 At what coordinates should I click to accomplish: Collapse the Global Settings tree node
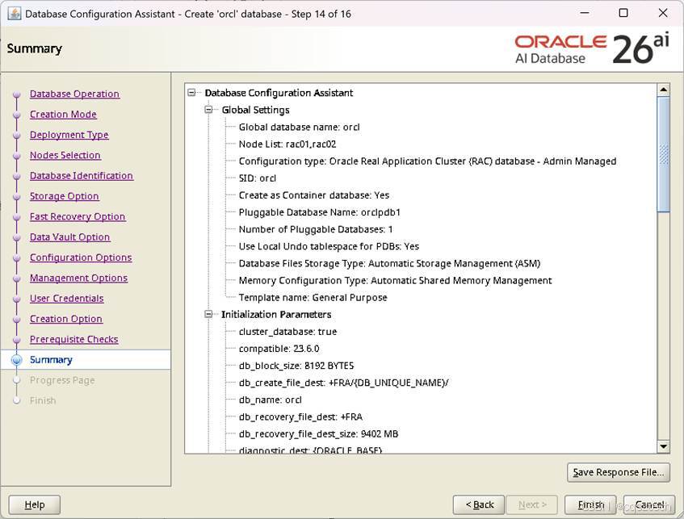click(208, 110)
